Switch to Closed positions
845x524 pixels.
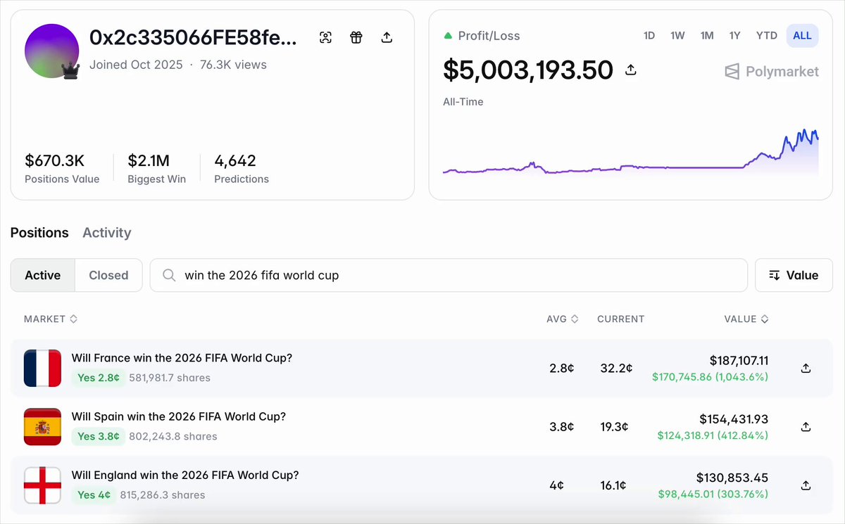click(108, 275)
